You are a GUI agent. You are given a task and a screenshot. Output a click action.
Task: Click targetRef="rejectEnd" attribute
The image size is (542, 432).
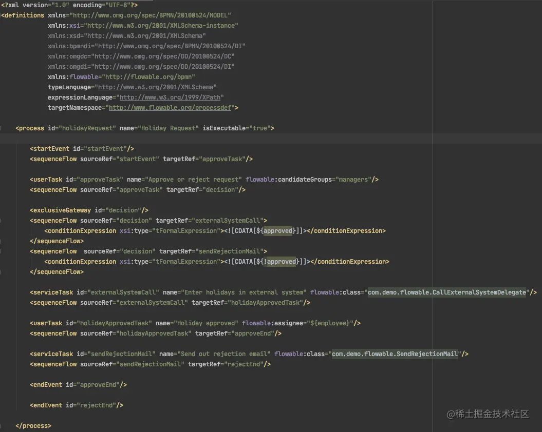226,364
